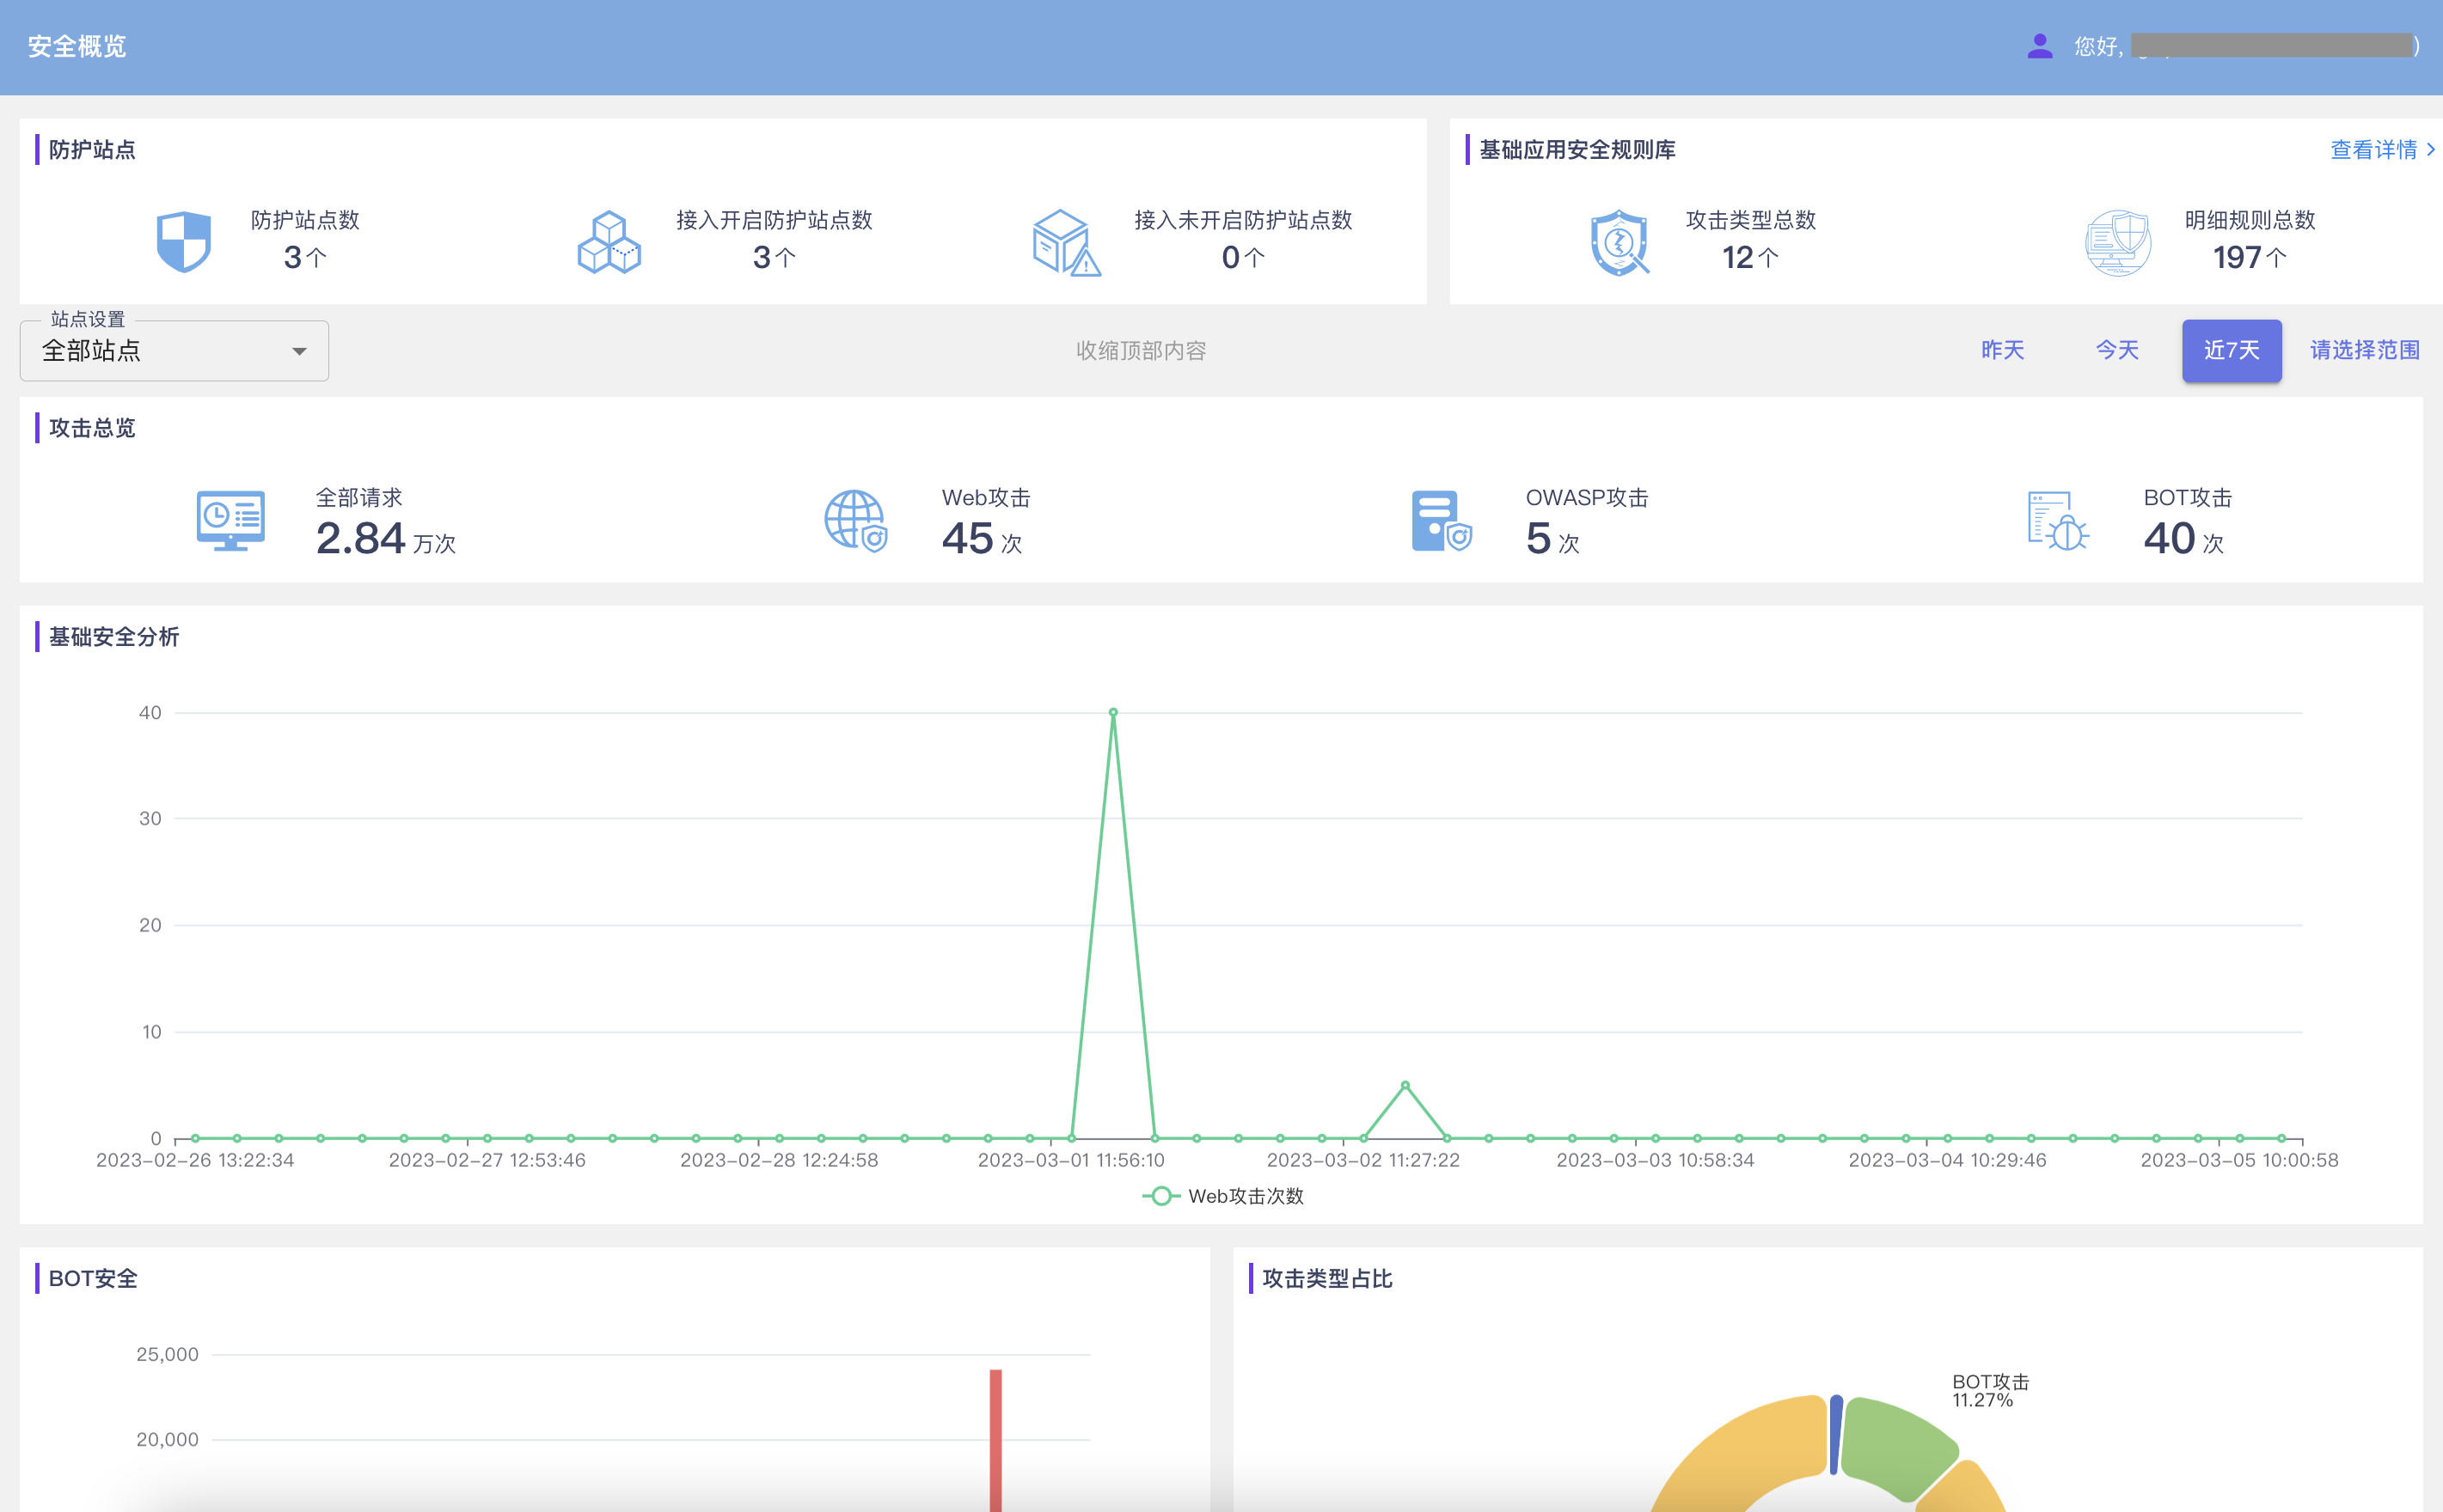Click the chevron next to 查看详情

[2430, 150]
